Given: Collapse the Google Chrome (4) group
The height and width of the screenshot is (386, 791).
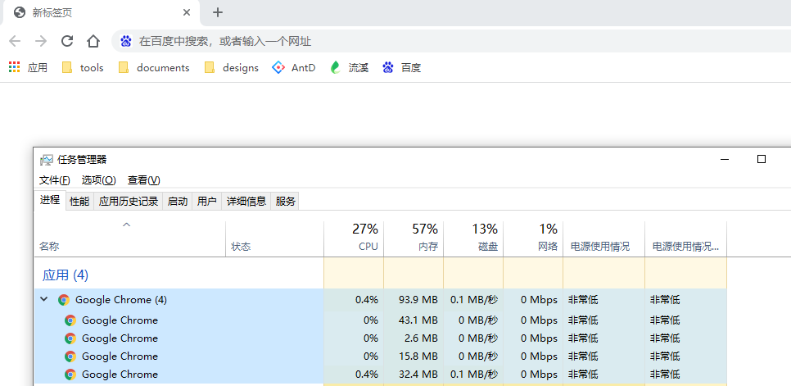Looking at the screenshot, I should coord(44,300).
